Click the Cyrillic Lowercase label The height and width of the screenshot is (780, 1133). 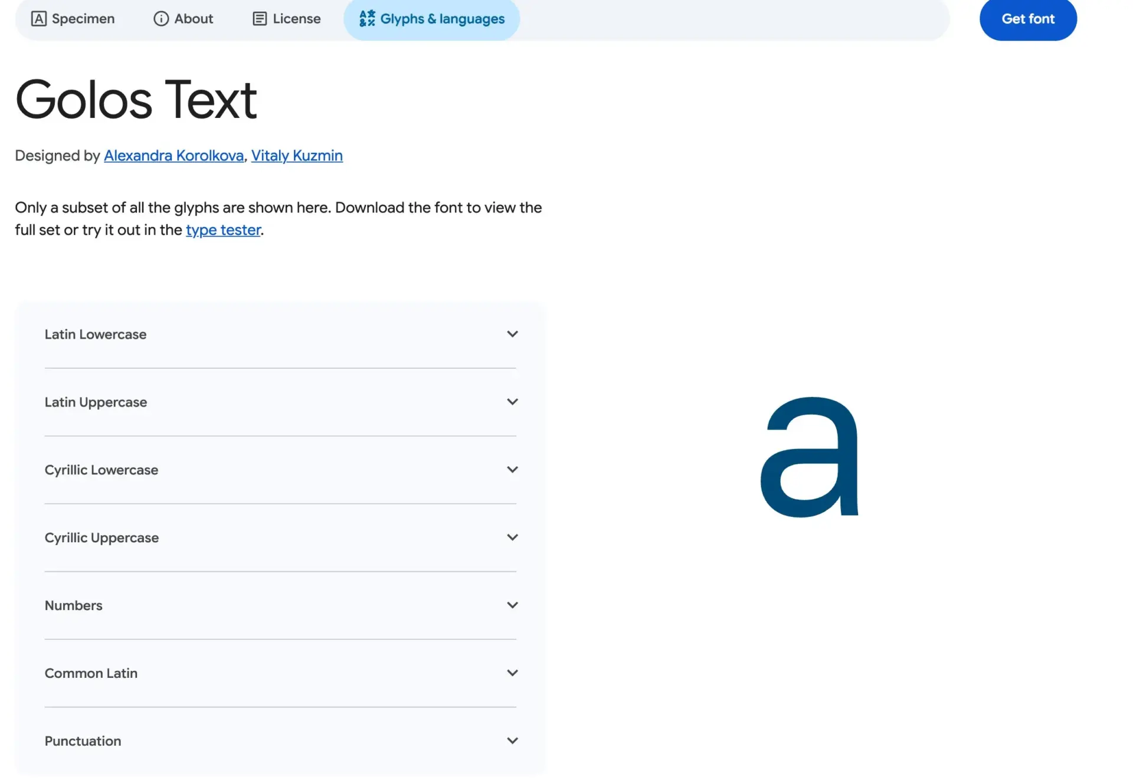coord(101,470)
